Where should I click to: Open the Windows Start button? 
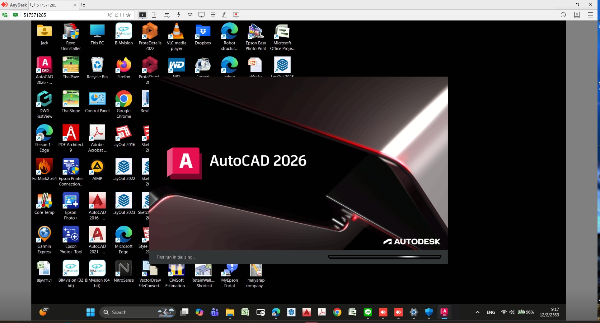coord(91,312)
